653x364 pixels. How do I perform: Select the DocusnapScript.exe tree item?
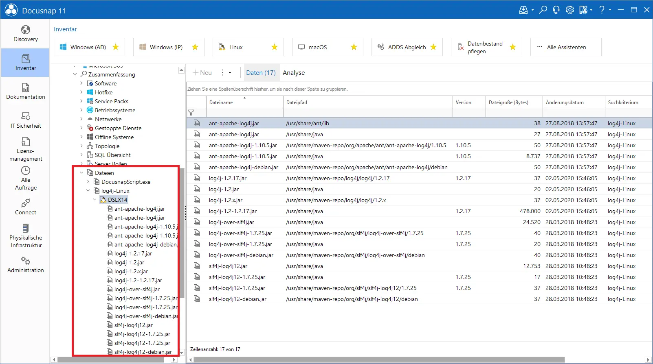(126, 182)
